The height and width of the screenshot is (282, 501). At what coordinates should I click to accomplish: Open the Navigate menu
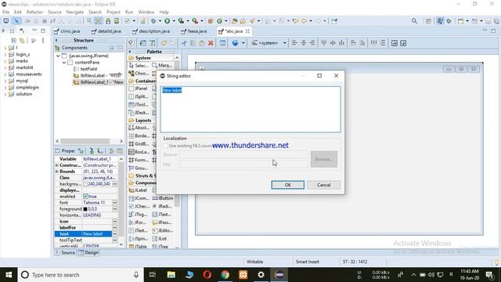(75, 13)
